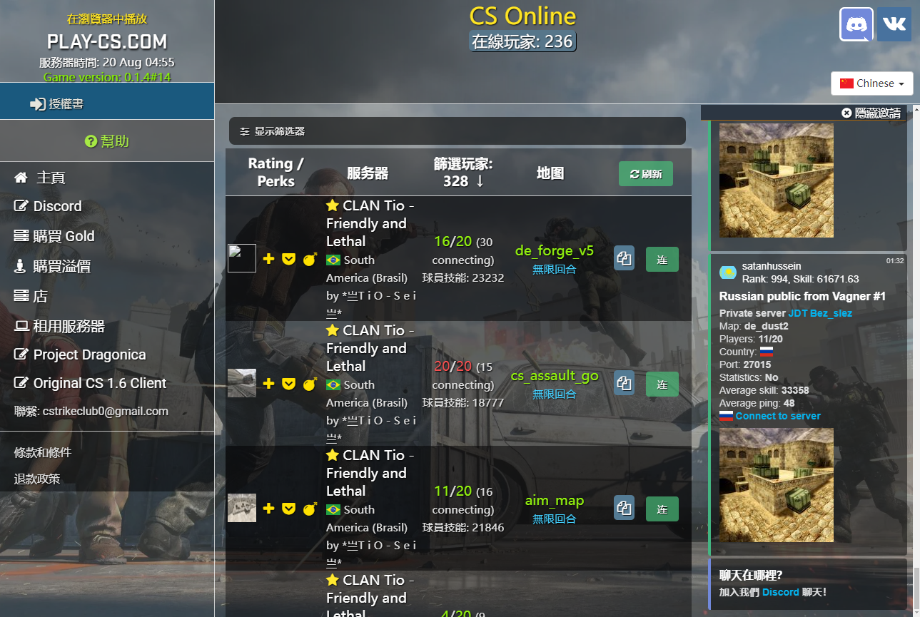The image size is (920, 617).
Task: Open the Chinese language dropdown
Action: pyautogui.click(x=872, y=83)
